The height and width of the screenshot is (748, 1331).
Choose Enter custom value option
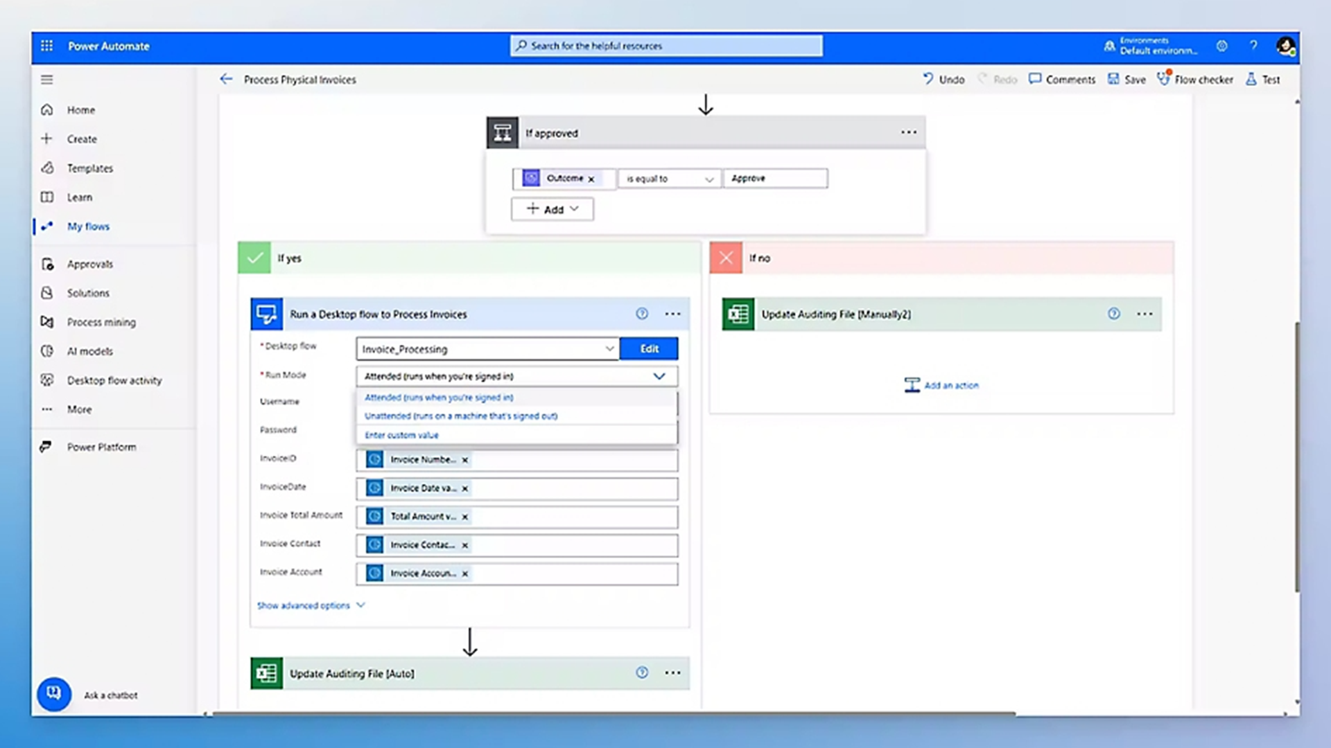[x=516, y=435]
